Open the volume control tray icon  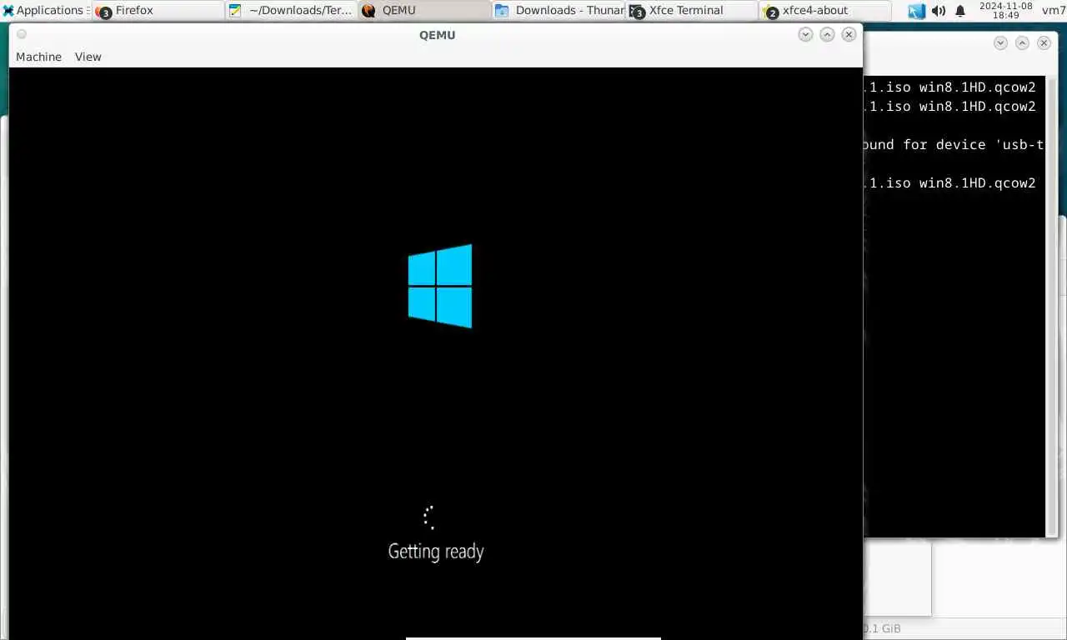[939, 11]
